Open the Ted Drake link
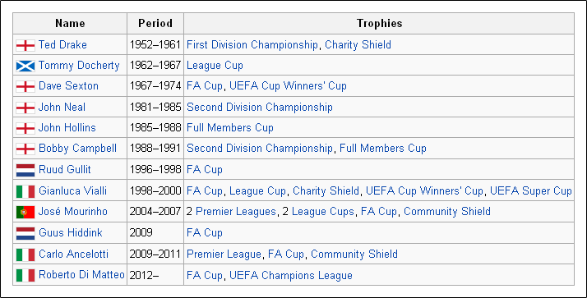 (x=62, y=45)
